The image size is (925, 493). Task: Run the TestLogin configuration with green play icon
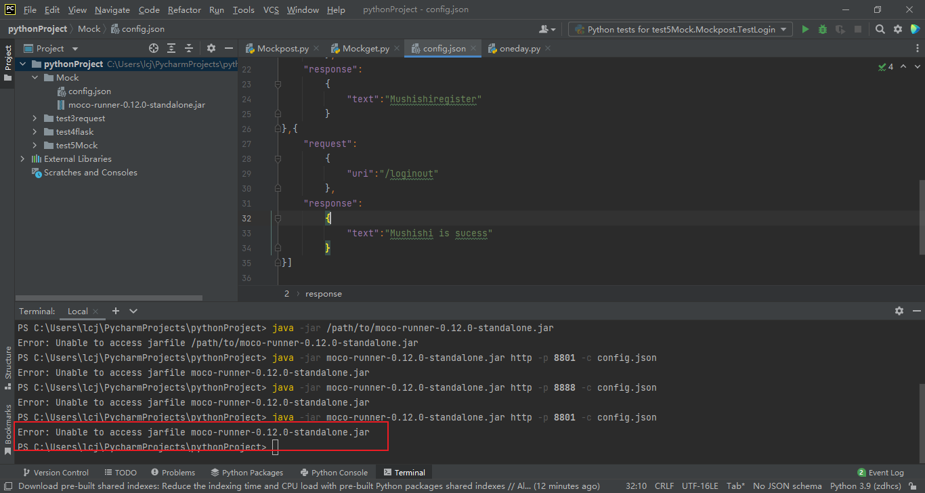coord(805,29)
